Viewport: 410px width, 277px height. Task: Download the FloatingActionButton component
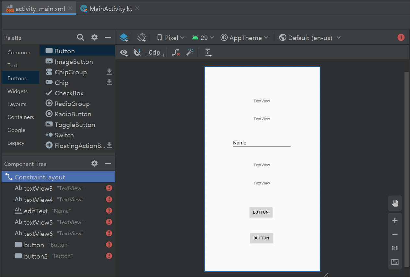tap(110, 145)
